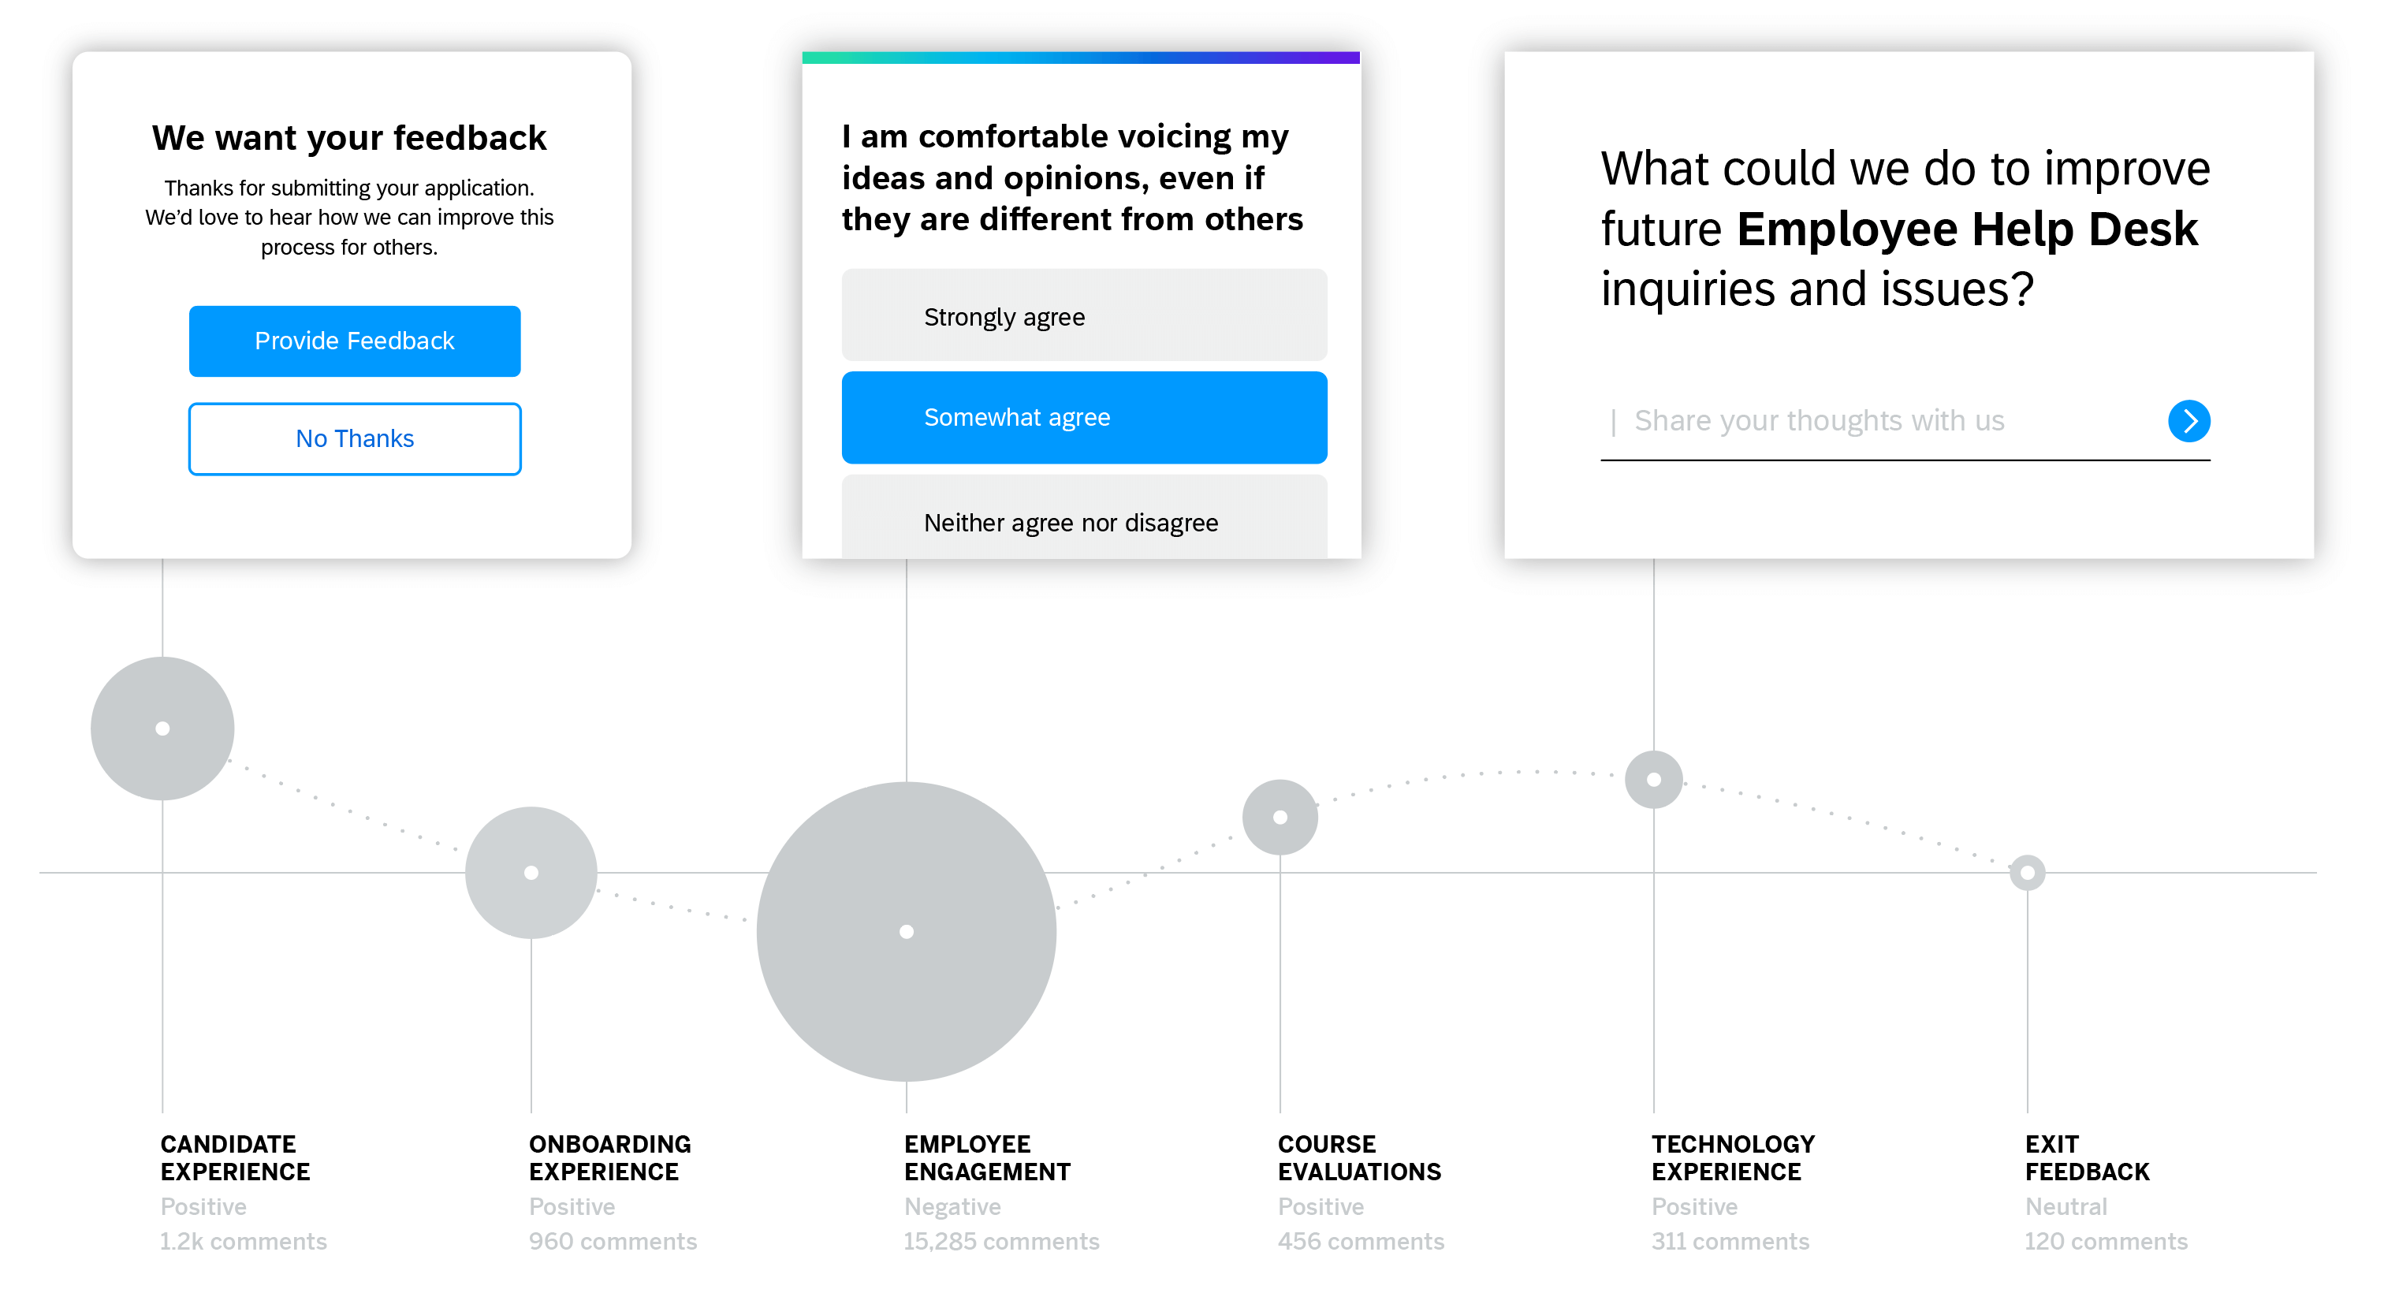Select the Technology Experience bubble node

pyautogui.click(x=1655, y=777)
